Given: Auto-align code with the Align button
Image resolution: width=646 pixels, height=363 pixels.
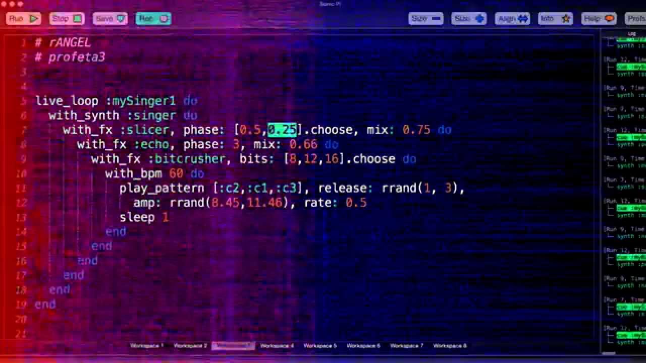Looking at the screenshot, I should click(512, 19).
